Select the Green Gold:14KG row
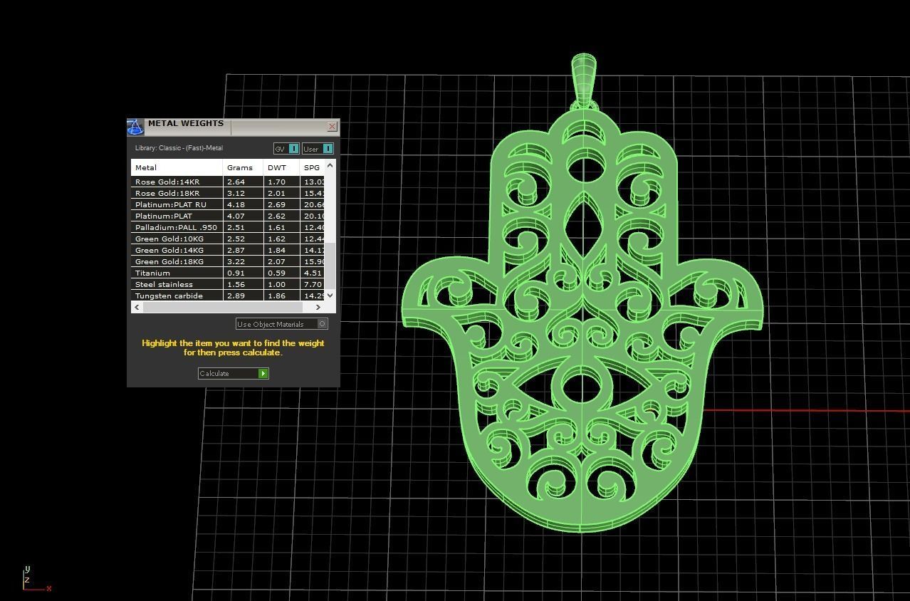 (x=228, y=250)
